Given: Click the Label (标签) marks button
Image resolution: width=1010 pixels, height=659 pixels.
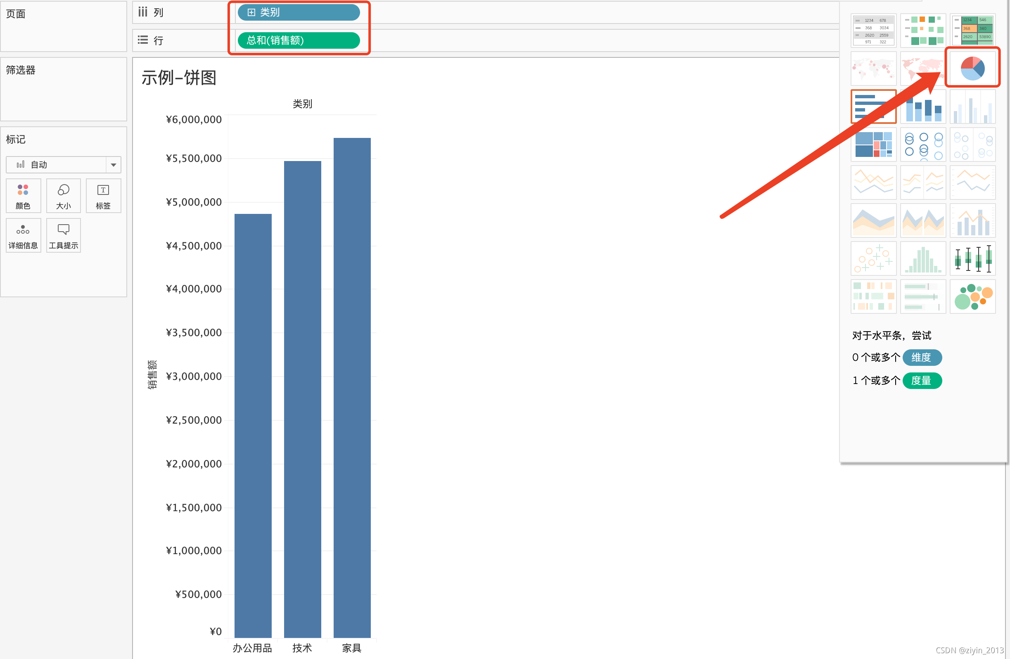Looking at the screenshot, I should 103,196.
